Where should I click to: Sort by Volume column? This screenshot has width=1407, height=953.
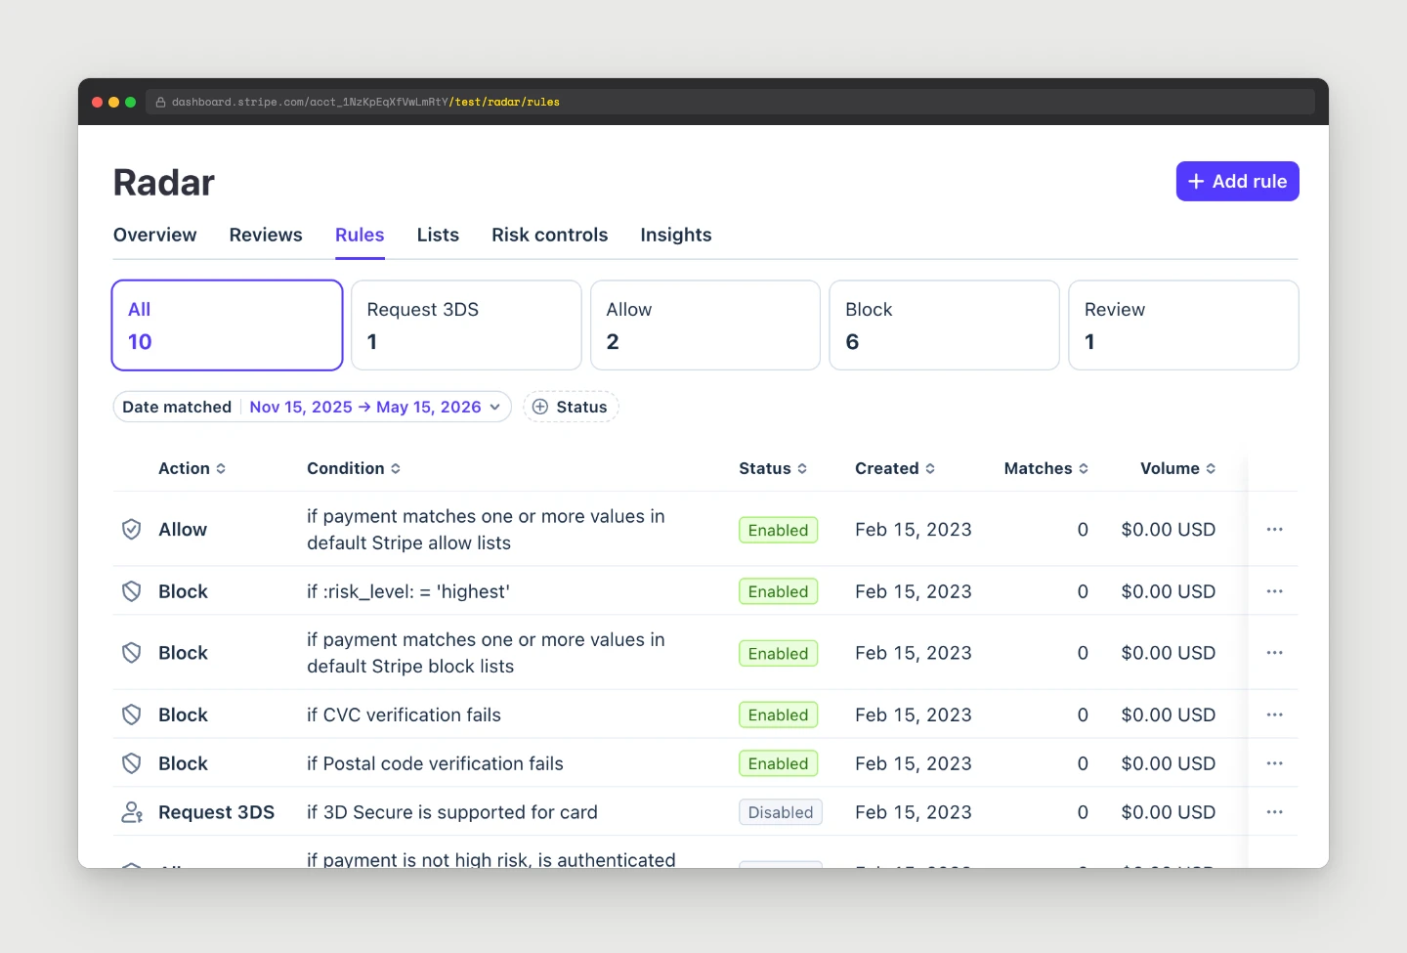[x=1178, y=468]
